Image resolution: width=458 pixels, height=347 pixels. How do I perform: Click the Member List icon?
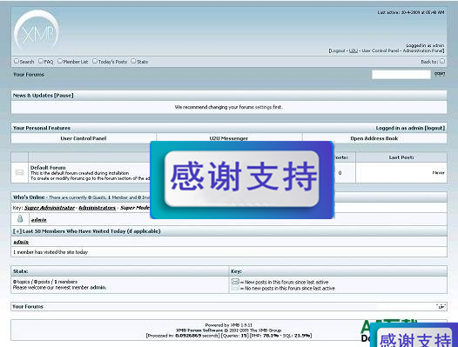tap(60, 61)
